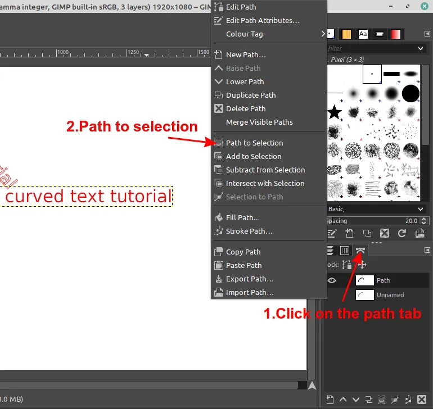Screen dimensions: 433x409
Task: Expand the brush filter dropdown arrow
Action: [x=421, y=49]
